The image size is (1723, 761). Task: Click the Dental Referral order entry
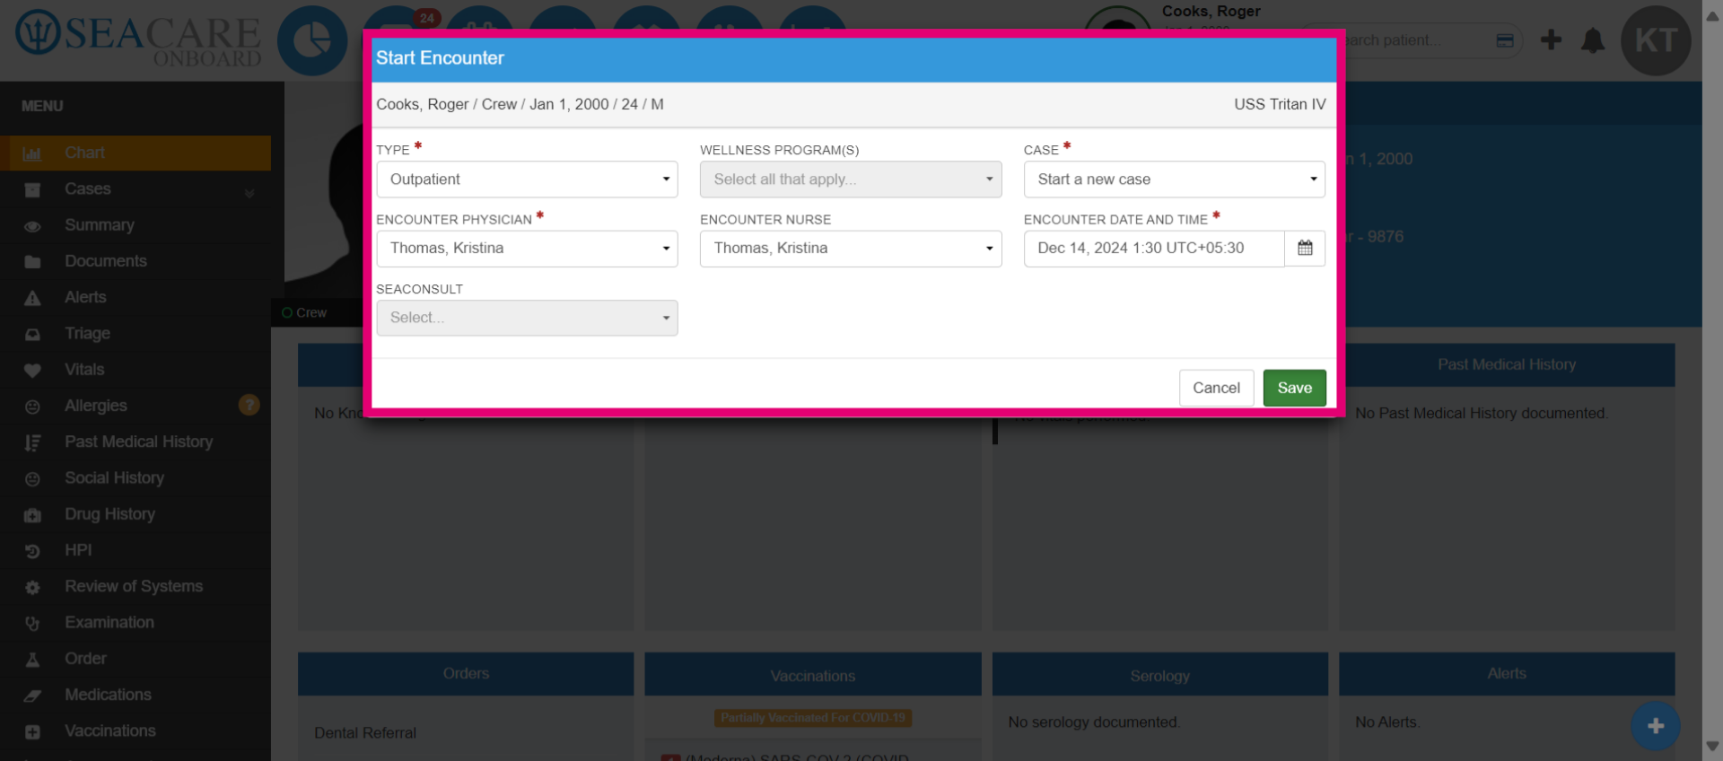365,732
